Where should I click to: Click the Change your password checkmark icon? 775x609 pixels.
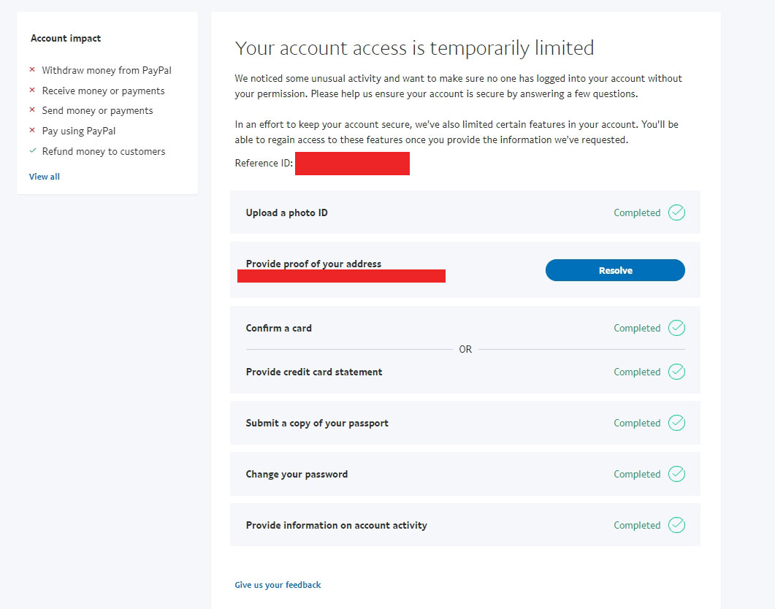coord(676,474)
